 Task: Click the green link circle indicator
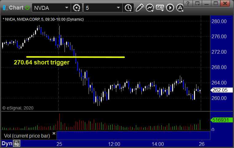[27, 8]
